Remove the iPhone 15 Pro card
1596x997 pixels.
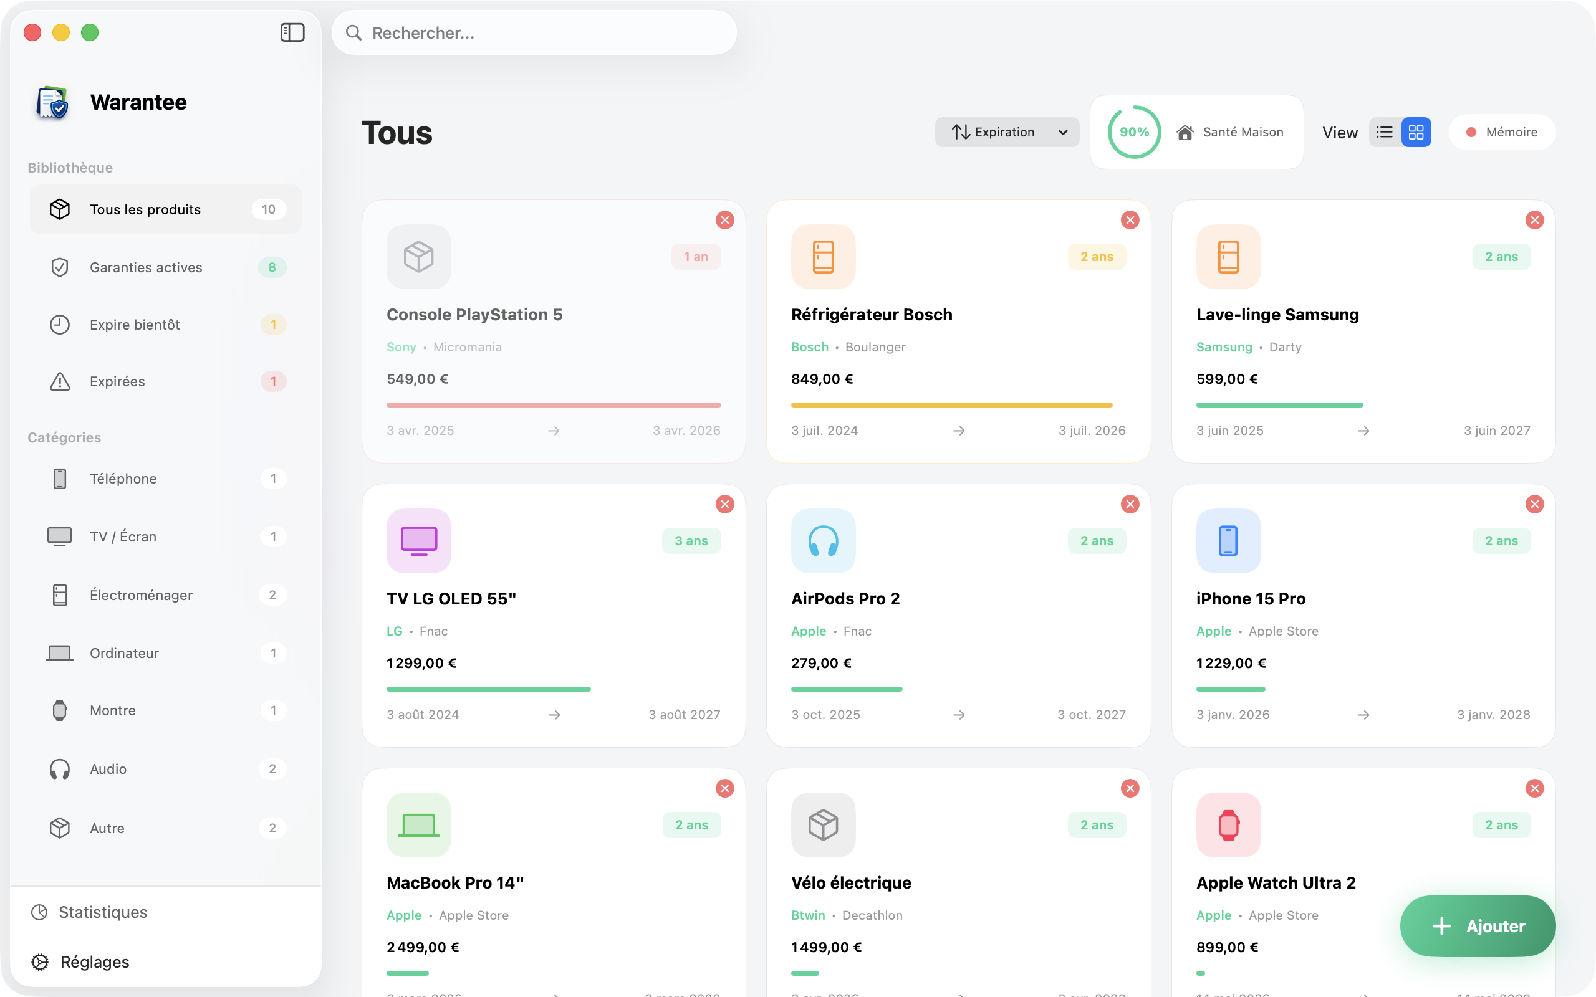pos(1535,505)
